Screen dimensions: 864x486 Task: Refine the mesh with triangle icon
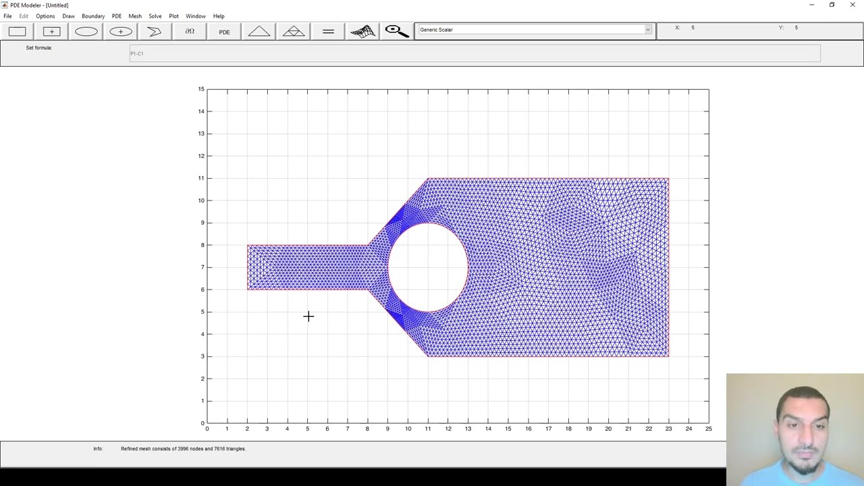point(294,32)
